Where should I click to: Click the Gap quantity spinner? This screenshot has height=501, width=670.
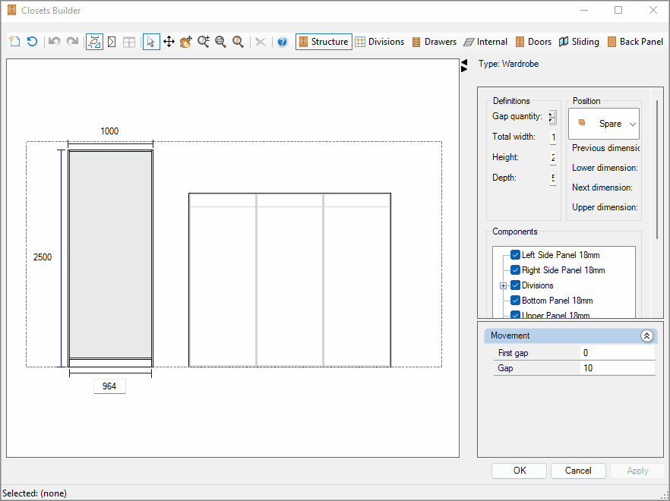552,117
